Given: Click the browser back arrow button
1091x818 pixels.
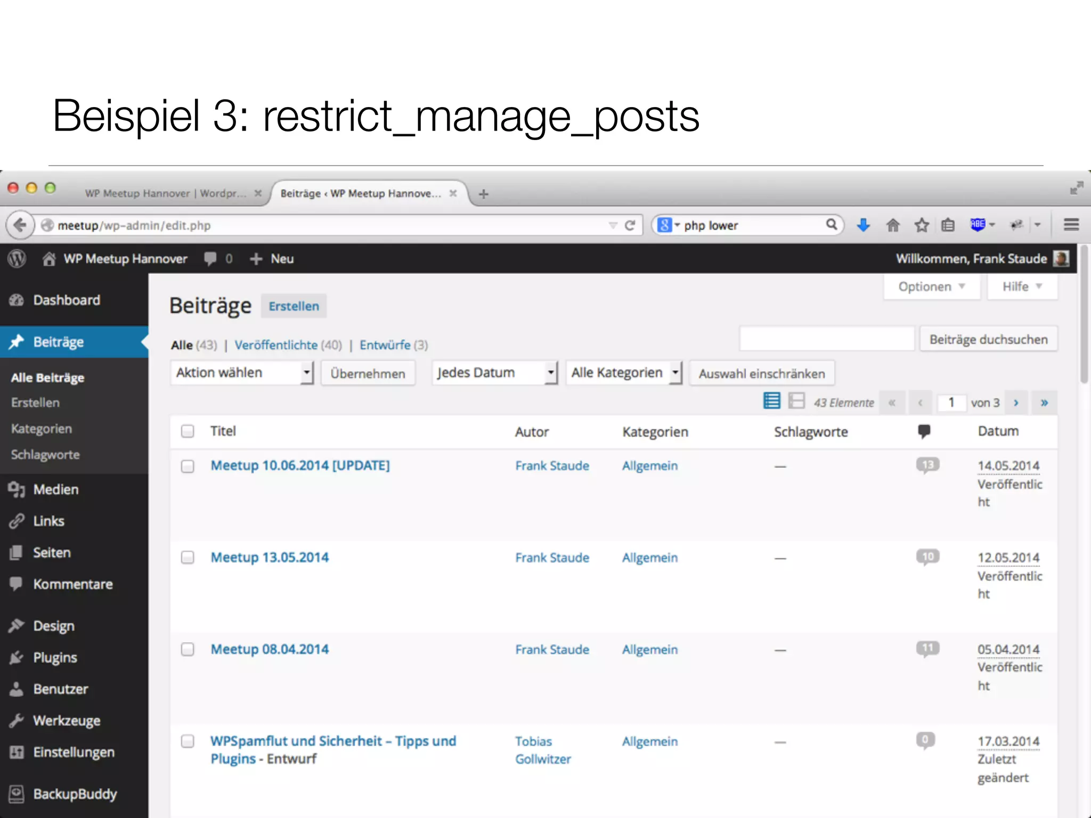Looking at the screenshot, I should [x=20, y=225].
